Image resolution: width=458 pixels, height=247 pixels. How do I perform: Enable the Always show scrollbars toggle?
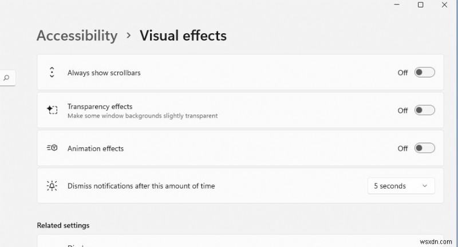coord(425,72)
